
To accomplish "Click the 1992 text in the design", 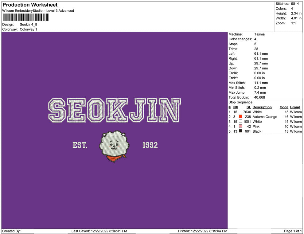I will point(150,145).
